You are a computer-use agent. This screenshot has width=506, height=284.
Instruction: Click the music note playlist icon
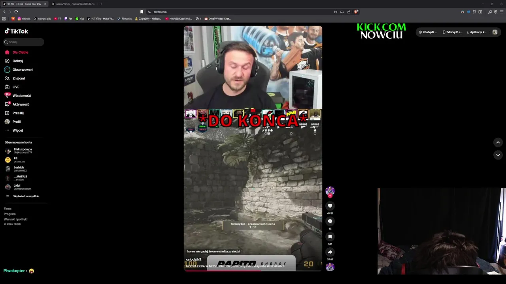pos(490,12)
